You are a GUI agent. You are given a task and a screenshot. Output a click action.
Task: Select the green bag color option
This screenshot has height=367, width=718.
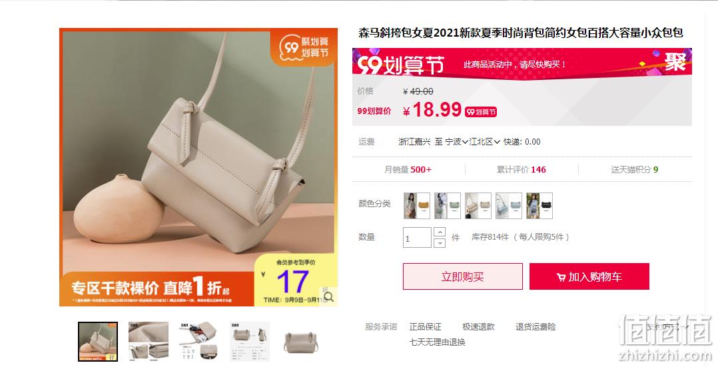pos(448,206)
